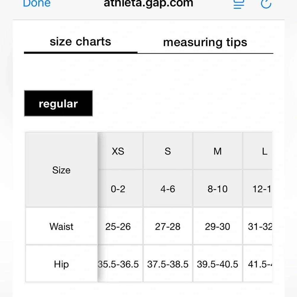Tap the L size column header
The height and width of the screenshot is (297, 297).
pyautogui.click(x=257, y=151)
